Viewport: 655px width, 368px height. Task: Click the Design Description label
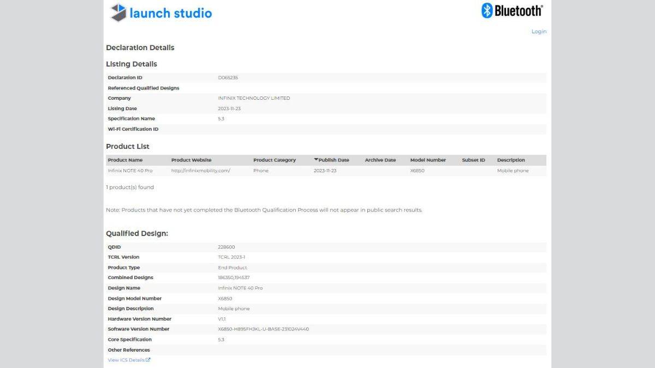pos(131,309)
